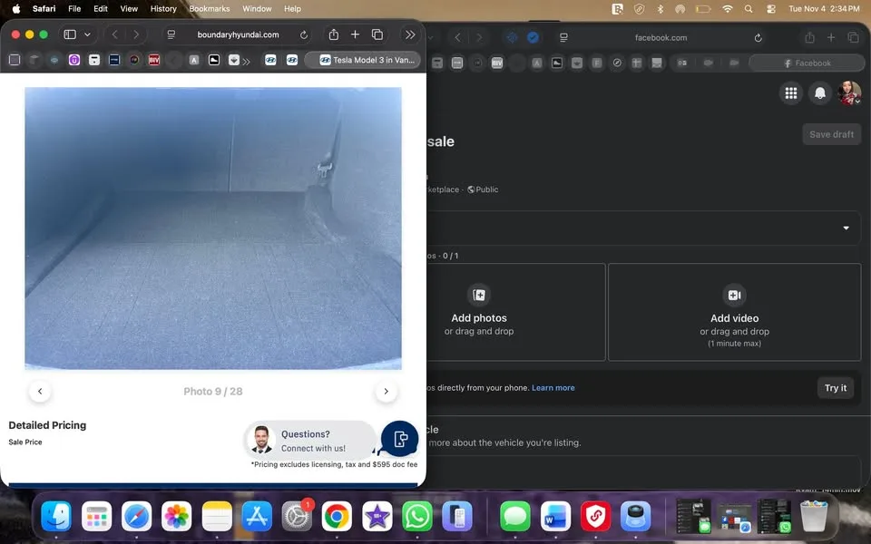Open Safari tab overview

pyautogui.click(x=377, y=34)
